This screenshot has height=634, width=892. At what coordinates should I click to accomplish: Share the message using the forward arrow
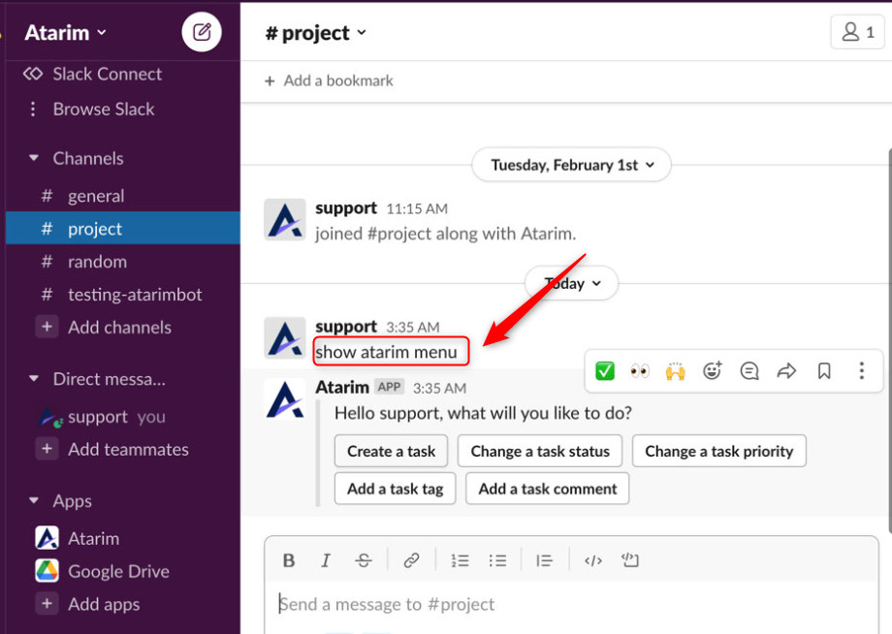pos(786,370)
